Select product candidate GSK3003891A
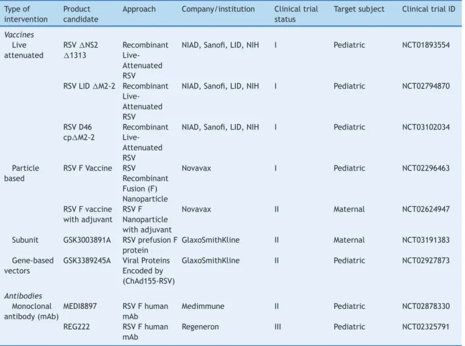The width and height of the screenshot is (465, 346). (x=87, y=240)
